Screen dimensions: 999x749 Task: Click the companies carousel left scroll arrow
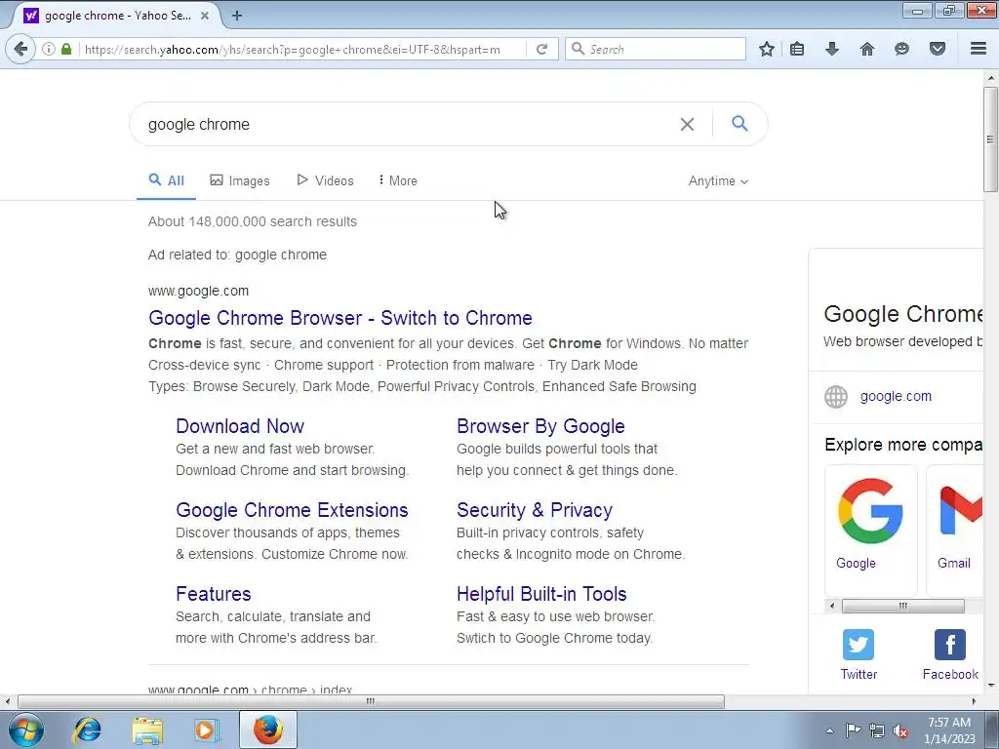(832, 606)
